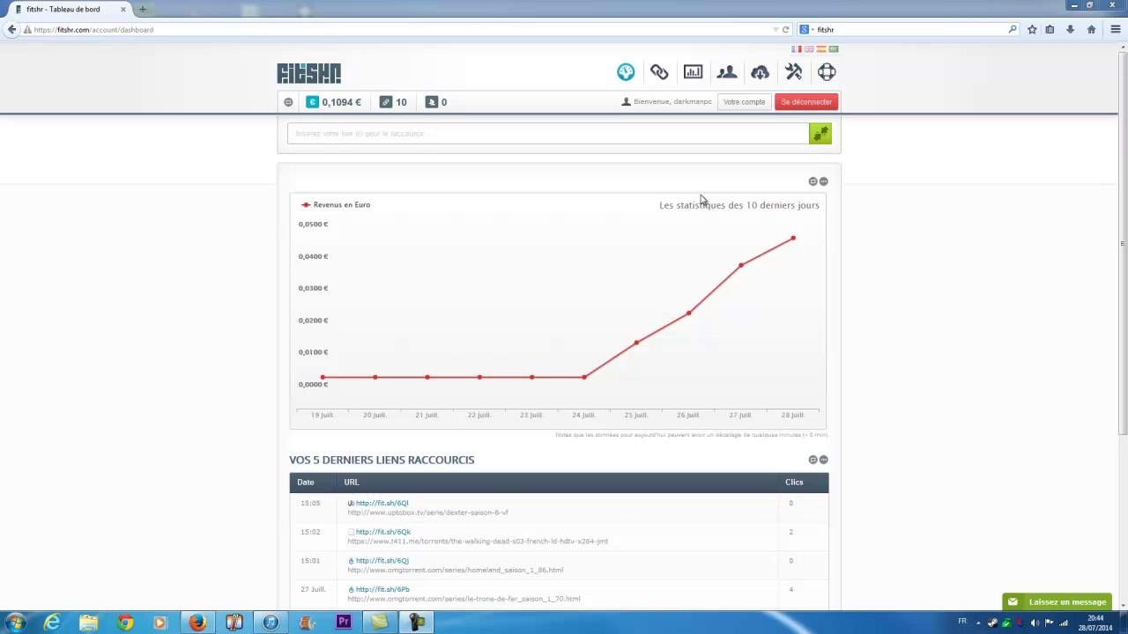This screenshot has height=634, width=1128.
Task: Click the links count icon showing 10
Action: 385,102
